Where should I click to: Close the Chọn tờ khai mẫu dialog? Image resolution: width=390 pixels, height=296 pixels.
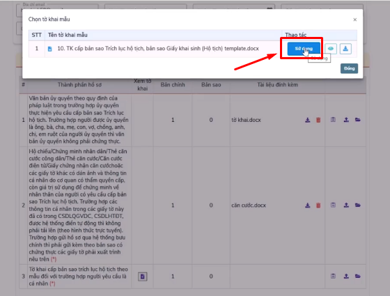coord(355,20)
